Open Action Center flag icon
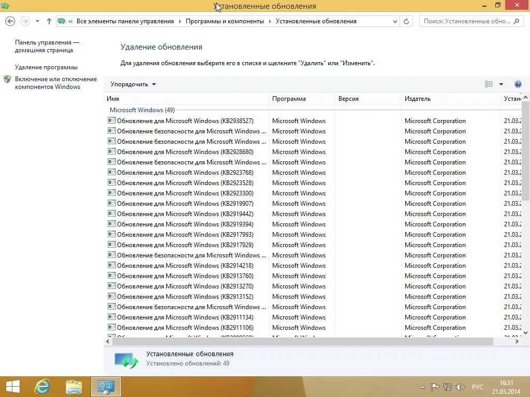The image size is (530, 397). coord(435,387)
